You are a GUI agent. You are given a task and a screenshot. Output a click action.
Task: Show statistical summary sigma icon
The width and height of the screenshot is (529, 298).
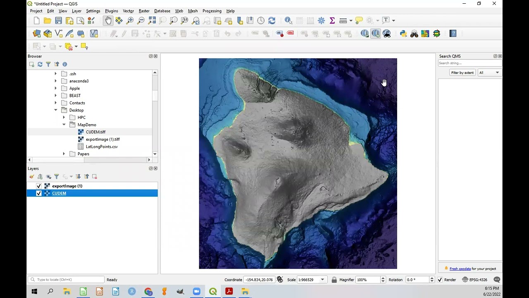click(x=332, y=20)
